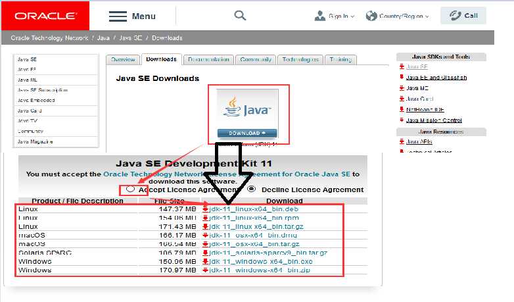Viewport: 514px width, 302px height.
Task: Click jdk-11_linux-x64_bin.rpm download link
Action: 254,218
